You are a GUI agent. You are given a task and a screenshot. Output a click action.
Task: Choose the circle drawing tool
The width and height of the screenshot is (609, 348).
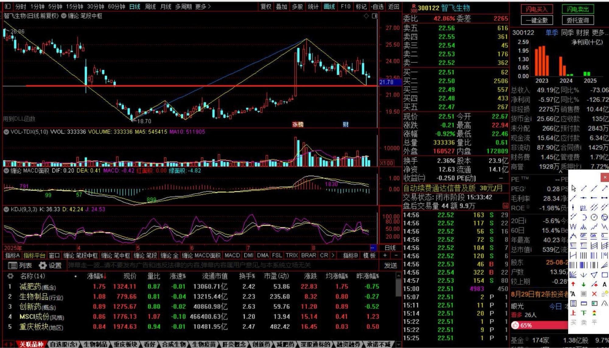(x=594, y=217)
